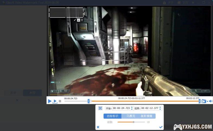Click the play button below the video
Image resolution: width=213 pixels, height=131 pixels.
tap(50, 101)
